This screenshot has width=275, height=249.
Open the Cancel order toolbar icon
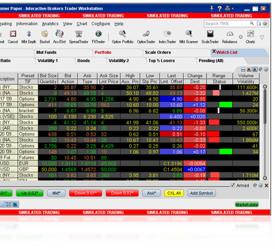click(x=13, y=37)
